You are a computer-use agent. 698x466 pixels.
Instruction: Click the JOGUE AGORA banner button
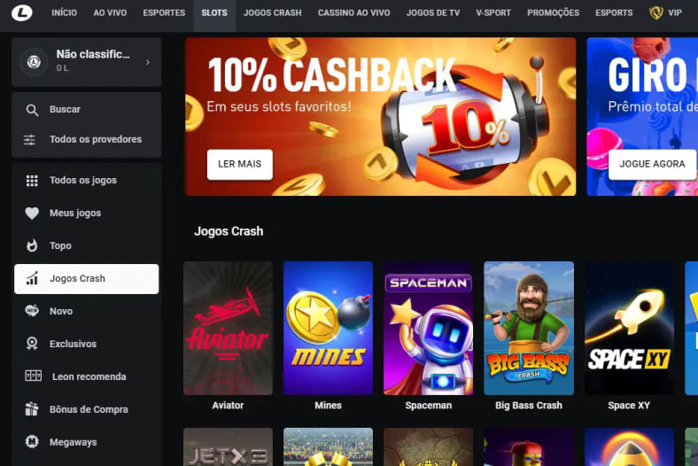[x=652, y=164]
